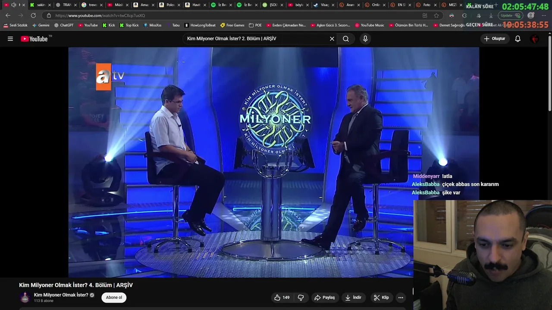Open the Kick bookmark
Screen dimensions: 552x310
(109, 25)
